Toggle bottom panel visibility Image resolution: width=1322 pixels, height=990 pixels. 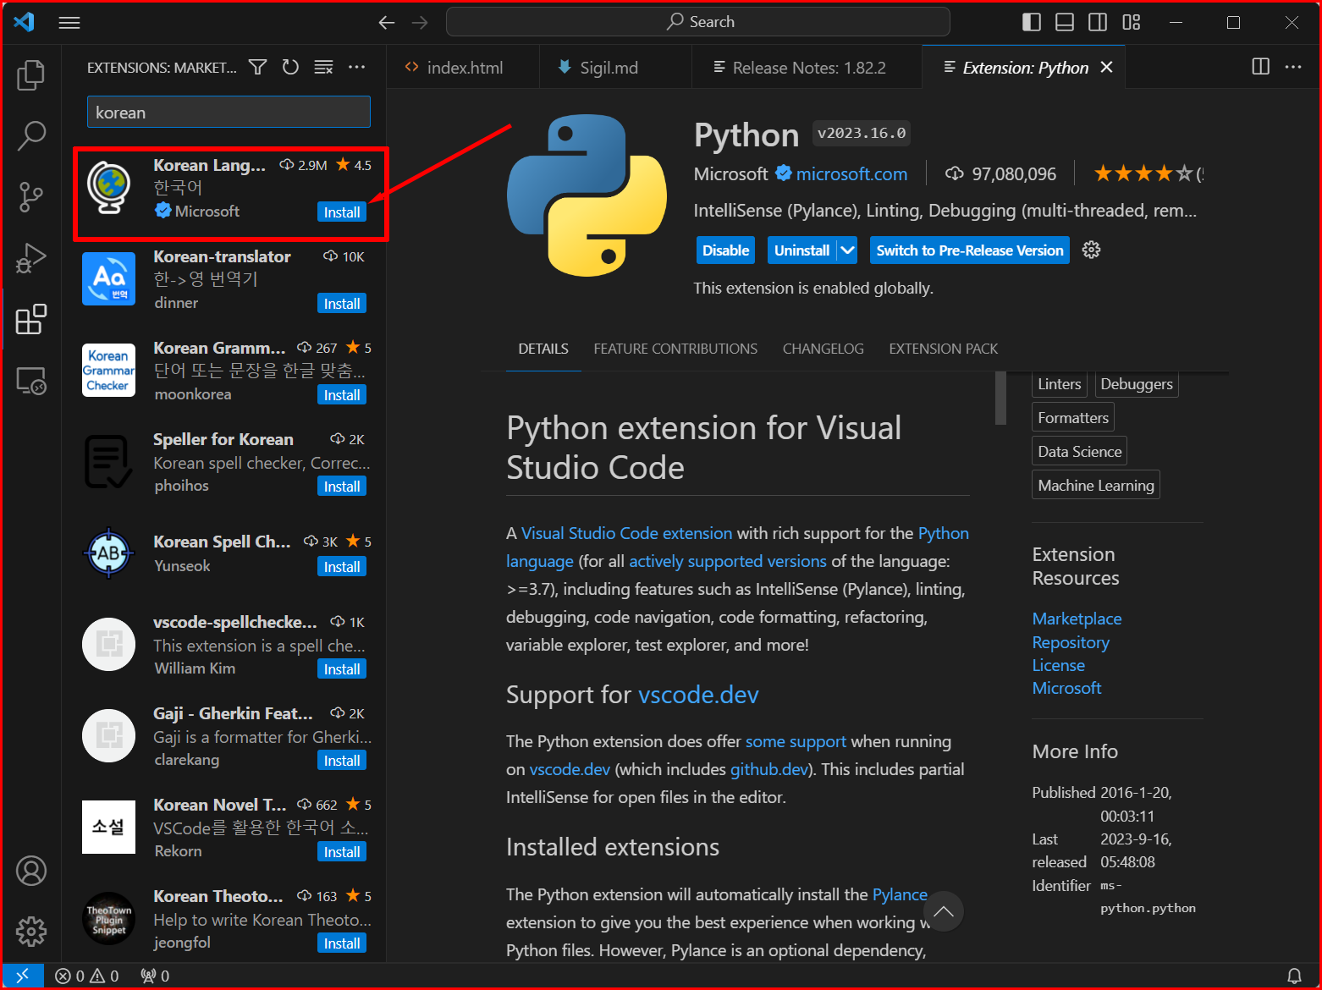[x=1065, y=23]
